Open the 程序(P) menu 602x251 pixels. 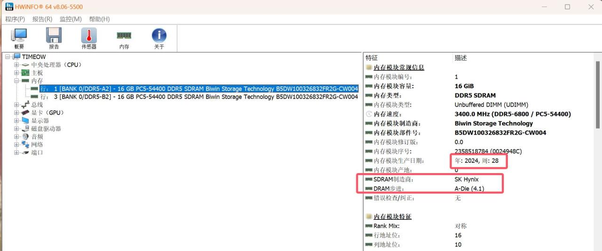click(x=15, y=19)
